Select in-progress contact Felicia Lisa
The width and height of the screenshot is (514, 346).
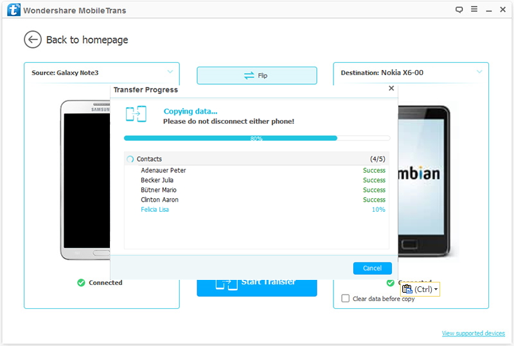(x=155, y=210)
